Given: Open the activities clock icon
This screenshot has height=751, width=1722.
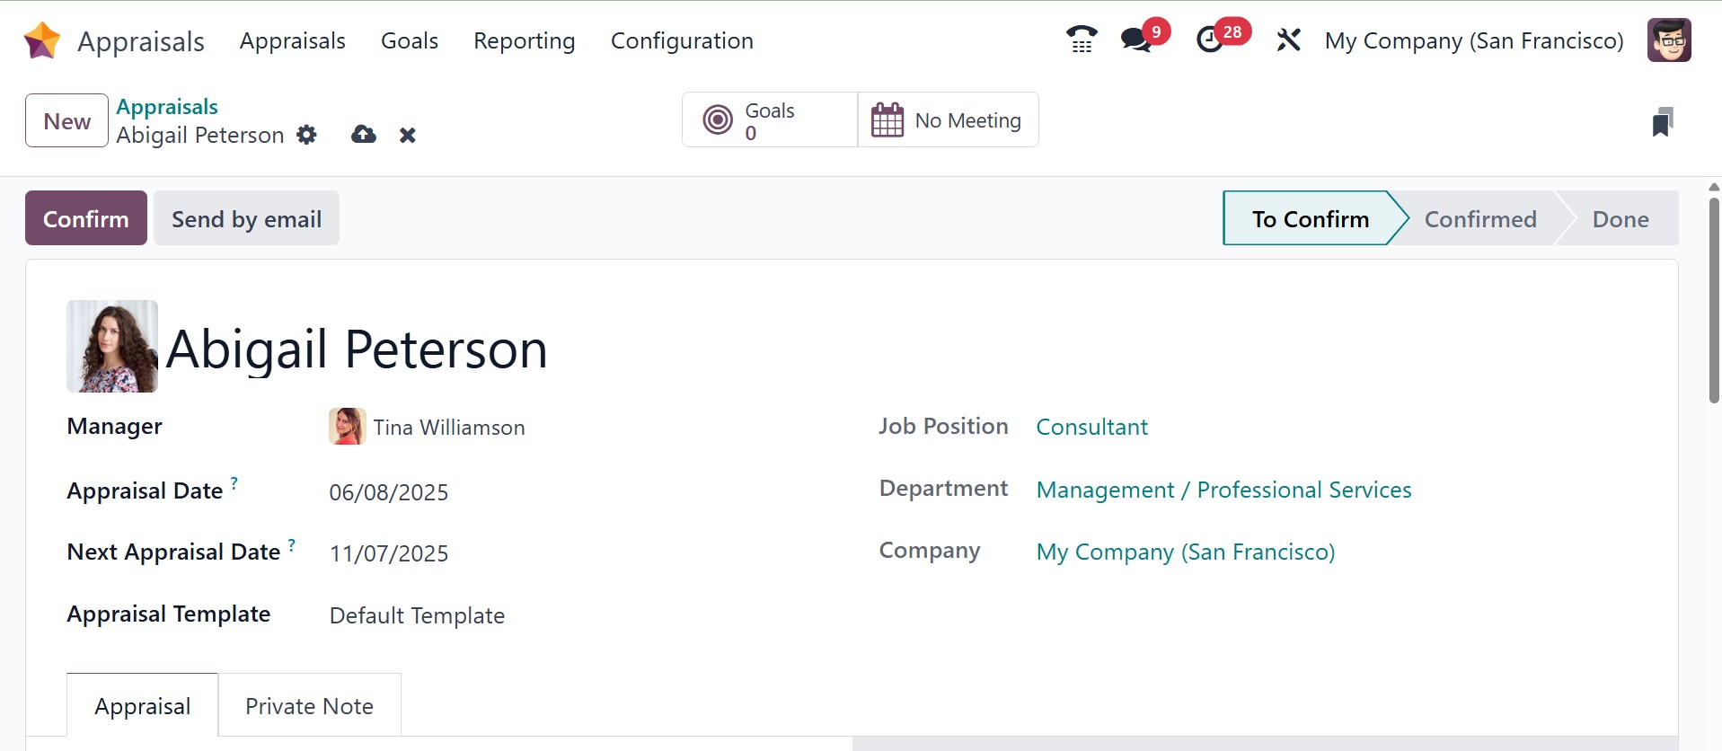Looking at the screenshot, I should (1210, 40).
